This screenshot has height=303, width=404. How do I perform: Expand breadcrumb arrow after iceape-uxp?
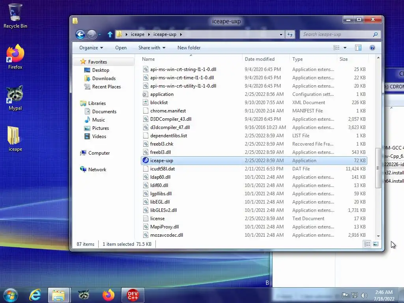click(181, 35)
